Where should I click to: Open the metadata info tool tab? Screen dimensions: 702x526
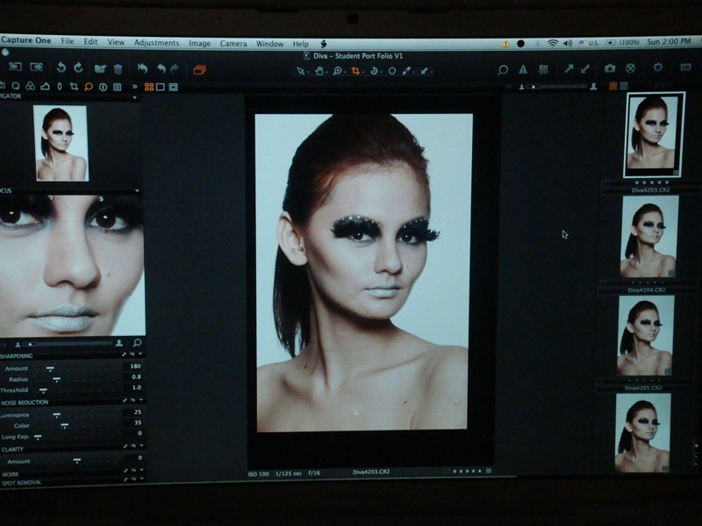pyautogui.click(x=103, y=87)
